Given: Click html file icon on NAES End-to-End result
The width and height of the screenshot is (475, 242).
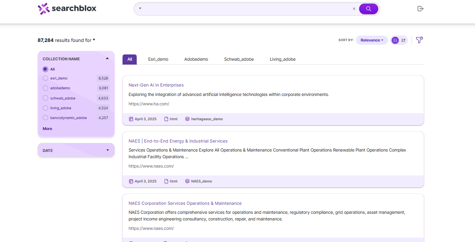Looking at the screenshot, I should click(166, 181).
